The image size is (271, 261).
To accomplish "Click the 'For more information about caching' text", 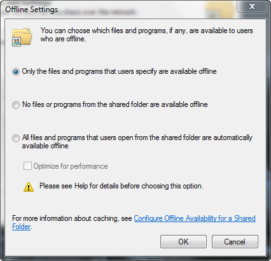I will coord(72,218).
